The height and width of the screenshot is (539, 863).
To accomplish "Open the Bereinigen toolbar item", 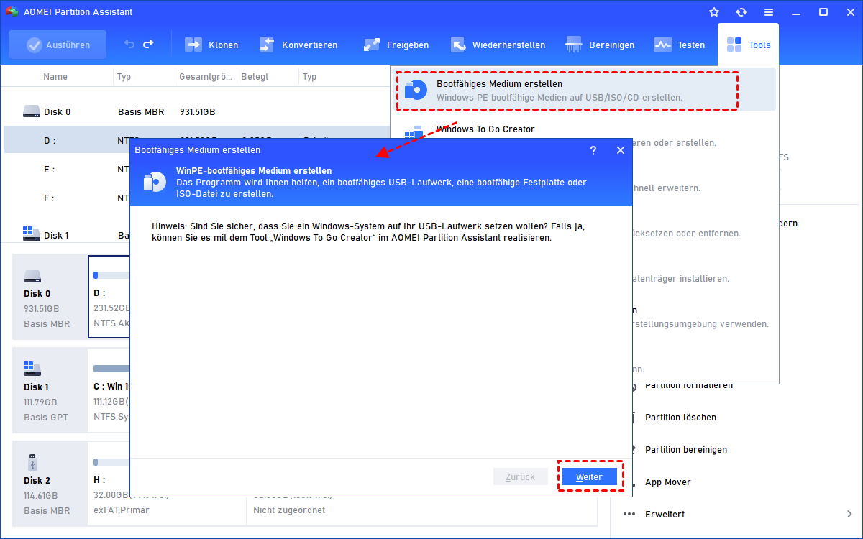I will 600,45.
